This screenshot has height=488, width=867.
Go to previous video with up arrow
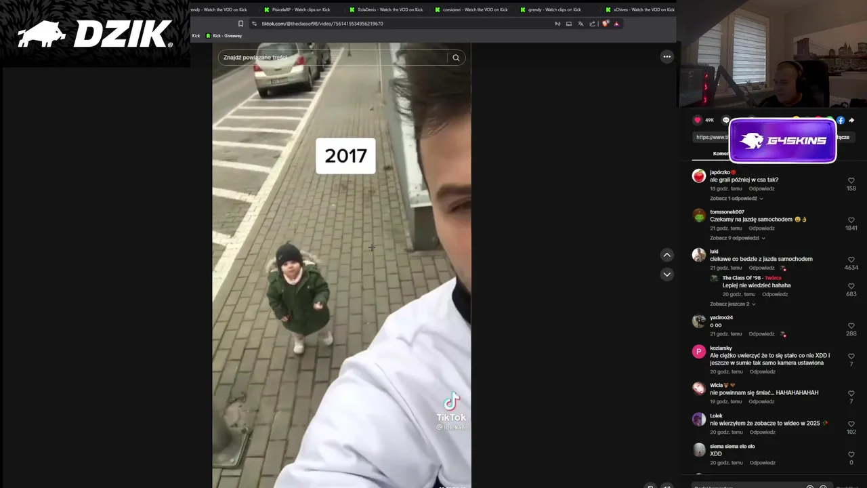coord(667,255)
